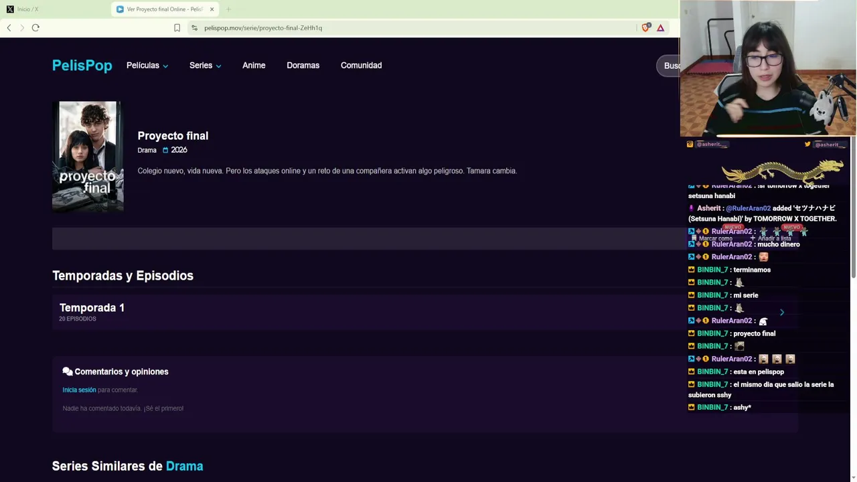Screen dimensions: 857x482
Task: Open a new browser tab
Action: (x=228, y=9)
